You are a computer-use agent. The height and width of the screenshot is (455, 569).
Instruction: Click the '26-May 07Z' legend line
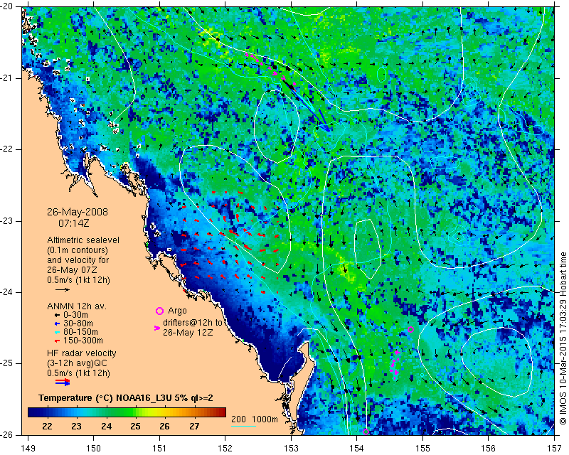click(73, 270)
